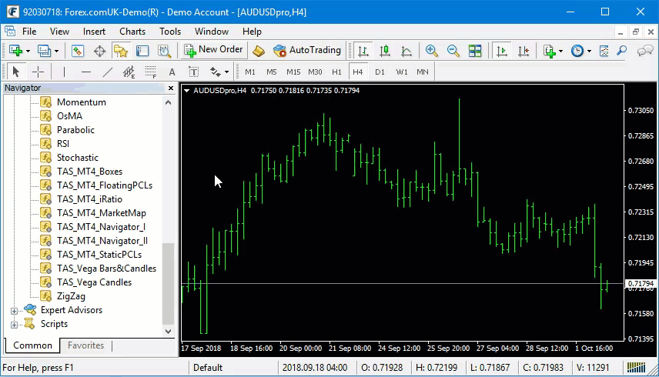This screenshot has height=377, width=659.
Task: Select the MN timeframe
Action: point(423,72)
